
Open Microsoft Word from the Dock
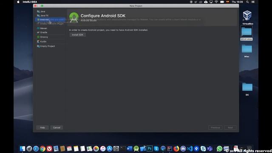129,149
